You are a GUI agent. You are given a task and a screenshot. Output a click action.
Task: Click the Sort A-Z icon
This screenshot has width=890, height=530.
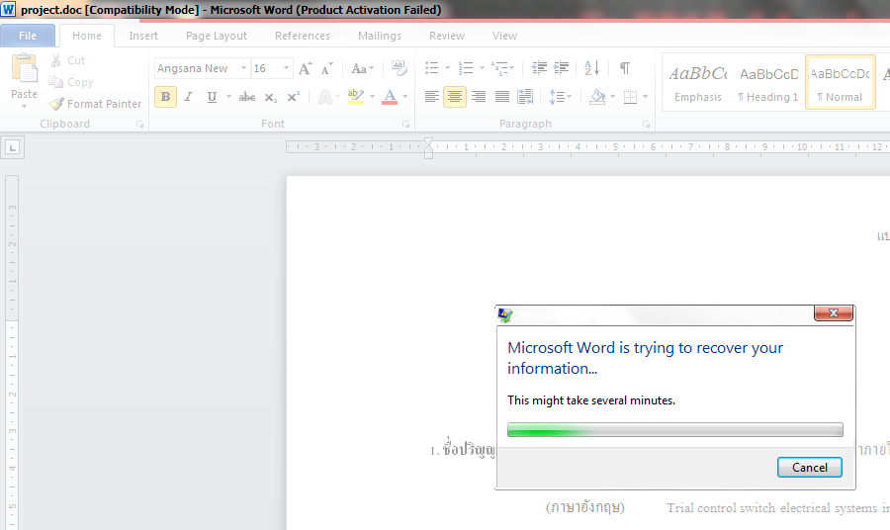pos(592,68)
